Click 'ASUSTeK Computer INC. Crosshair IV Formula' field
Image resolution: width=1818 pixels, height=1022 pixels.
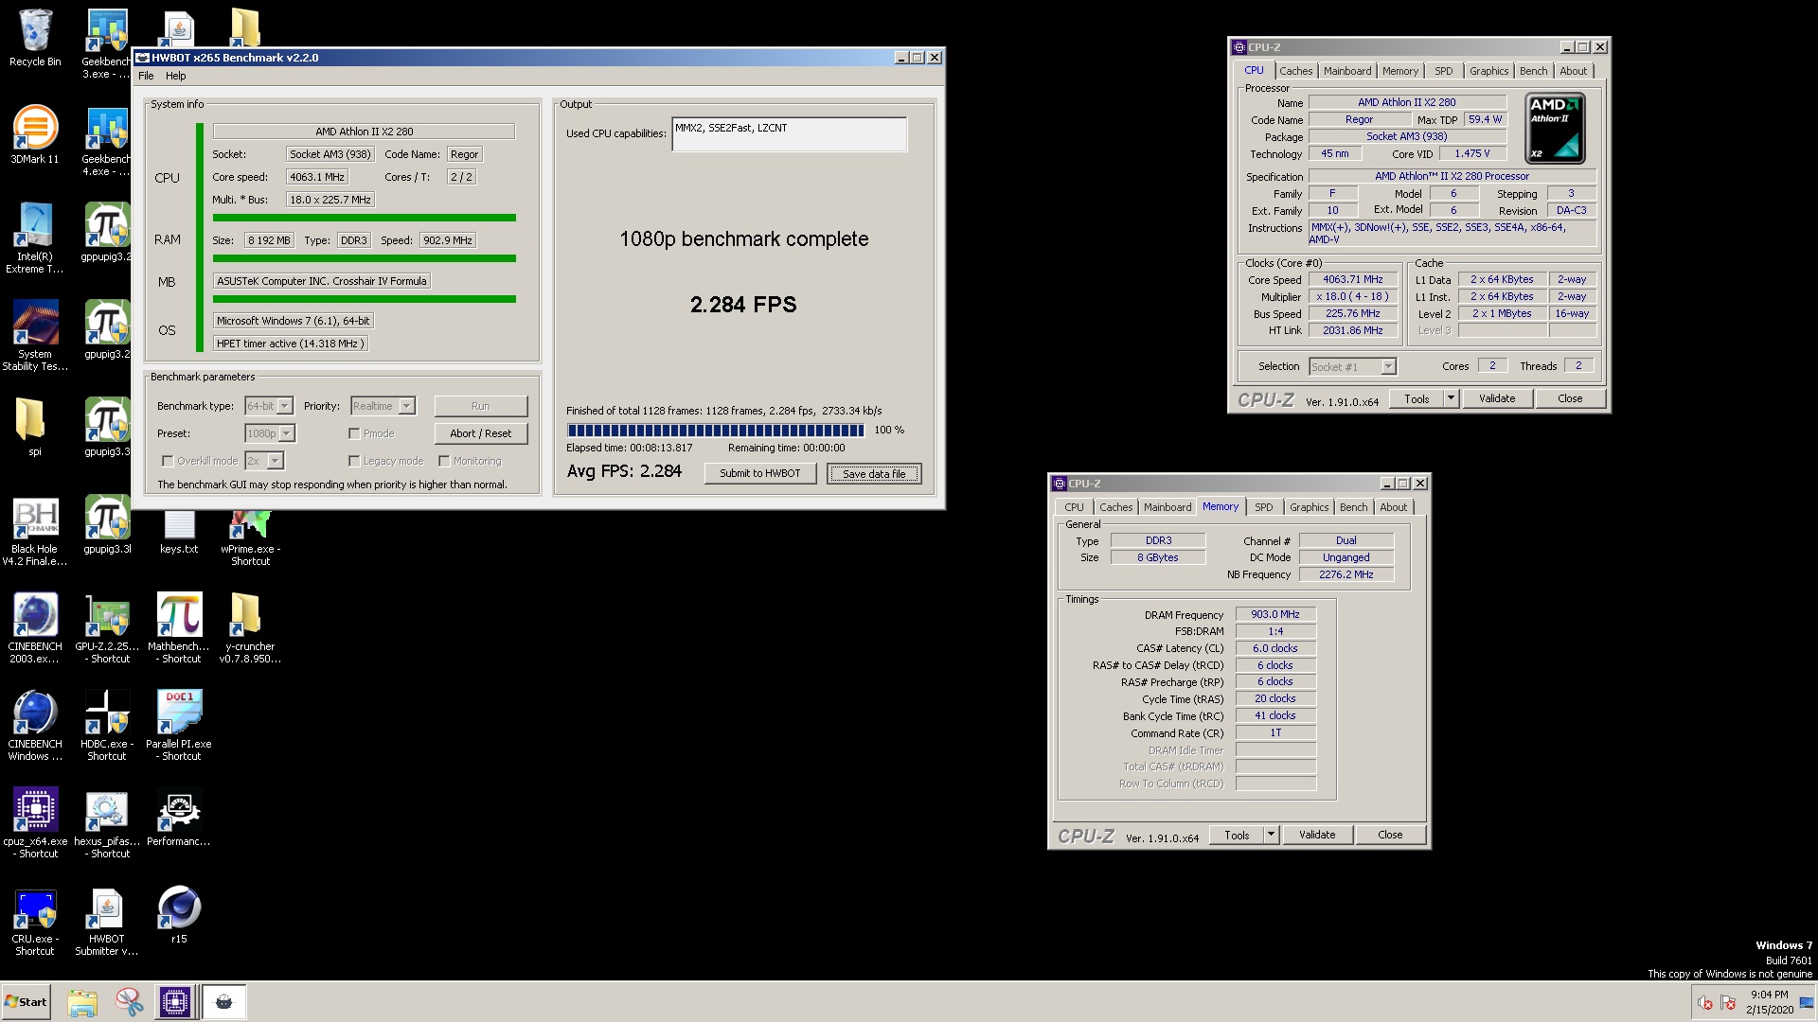(x=322, y=281)
